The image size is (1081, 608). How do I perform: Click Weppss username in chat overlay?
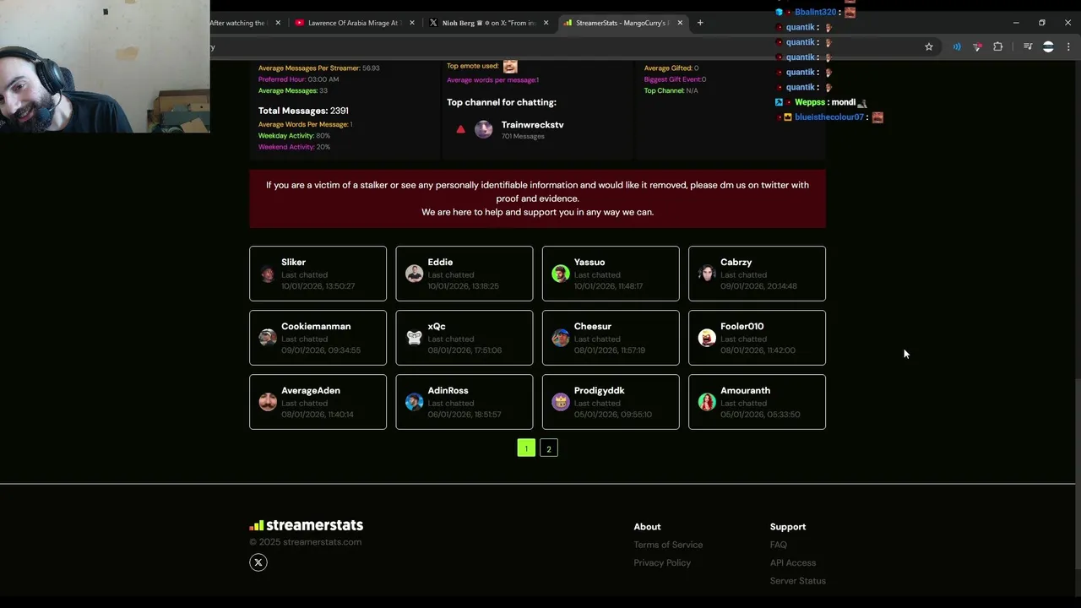pos(810,102)
